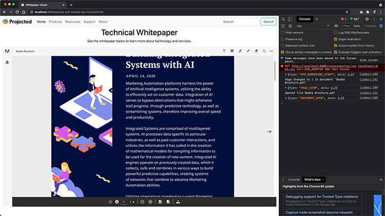Clear the DevTools console
Image resolution: width=385 pixels, height=216 pixels.
coord(289,26)
